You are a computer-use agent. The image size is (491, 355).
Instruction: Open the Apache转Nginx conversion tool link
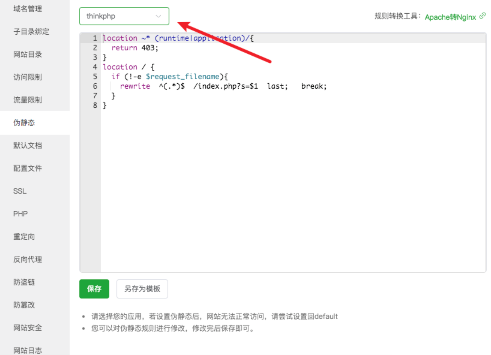450,17
